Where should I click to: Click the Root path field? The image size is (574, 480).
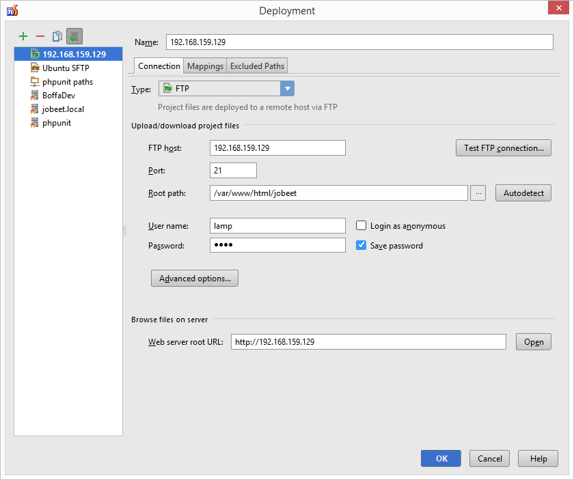339,193
